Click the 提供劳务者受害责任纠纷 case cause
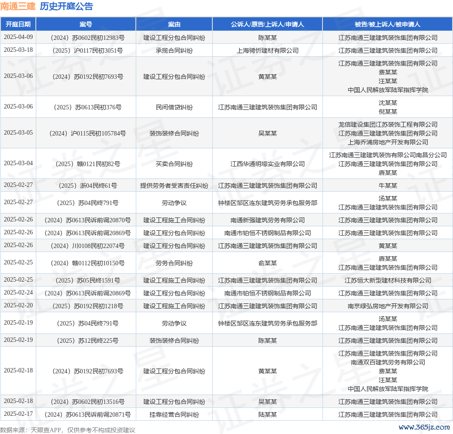The height and width of the screenshot is (434, 453). point(174,186)
